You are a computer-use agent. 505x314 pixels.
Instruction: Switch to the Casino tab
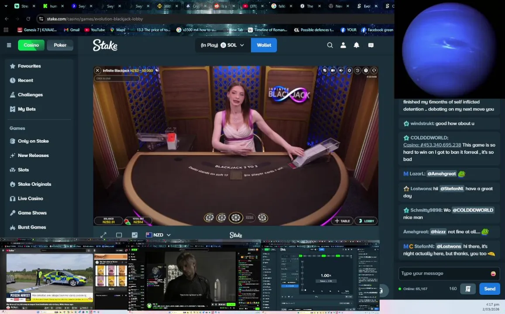[31, 45]
